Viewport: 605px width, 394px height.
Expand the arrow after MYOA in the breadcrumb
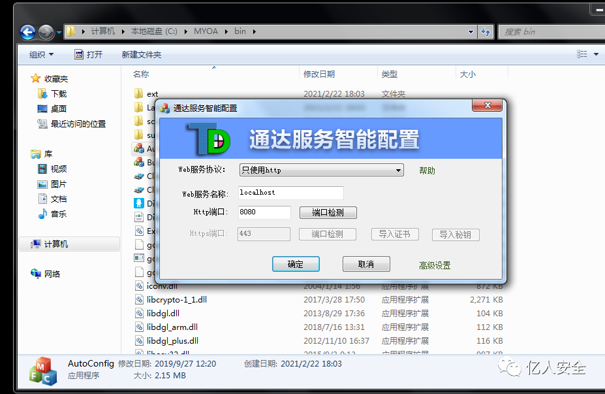coord(226,31)
